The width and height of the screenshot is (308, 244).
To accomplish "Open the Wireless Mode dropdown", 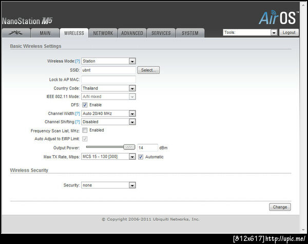I will point(108,61).
